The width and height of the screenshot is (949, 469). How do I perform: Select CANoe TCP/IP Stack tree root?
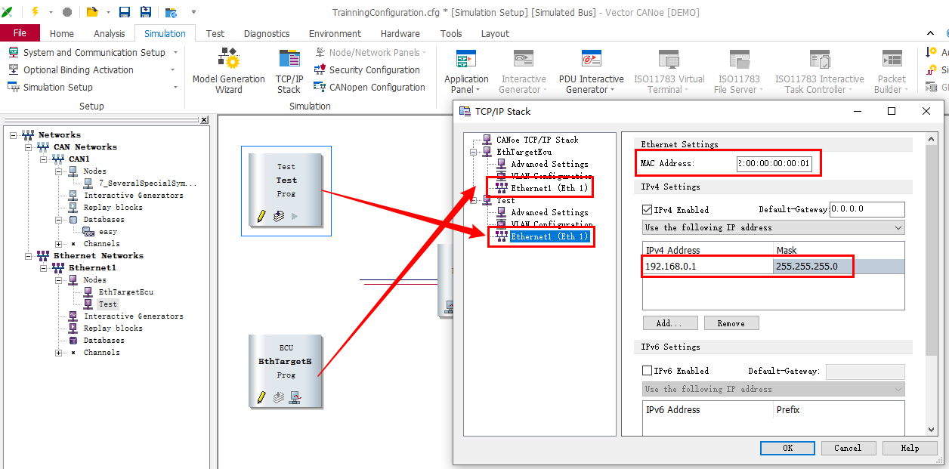click(536, 140)
